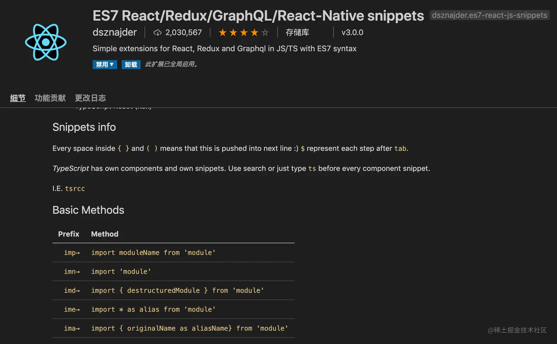Screen dimensions: 557x344
Task: Click the 卸载 uninstall button
Action: tap(131, 65)
